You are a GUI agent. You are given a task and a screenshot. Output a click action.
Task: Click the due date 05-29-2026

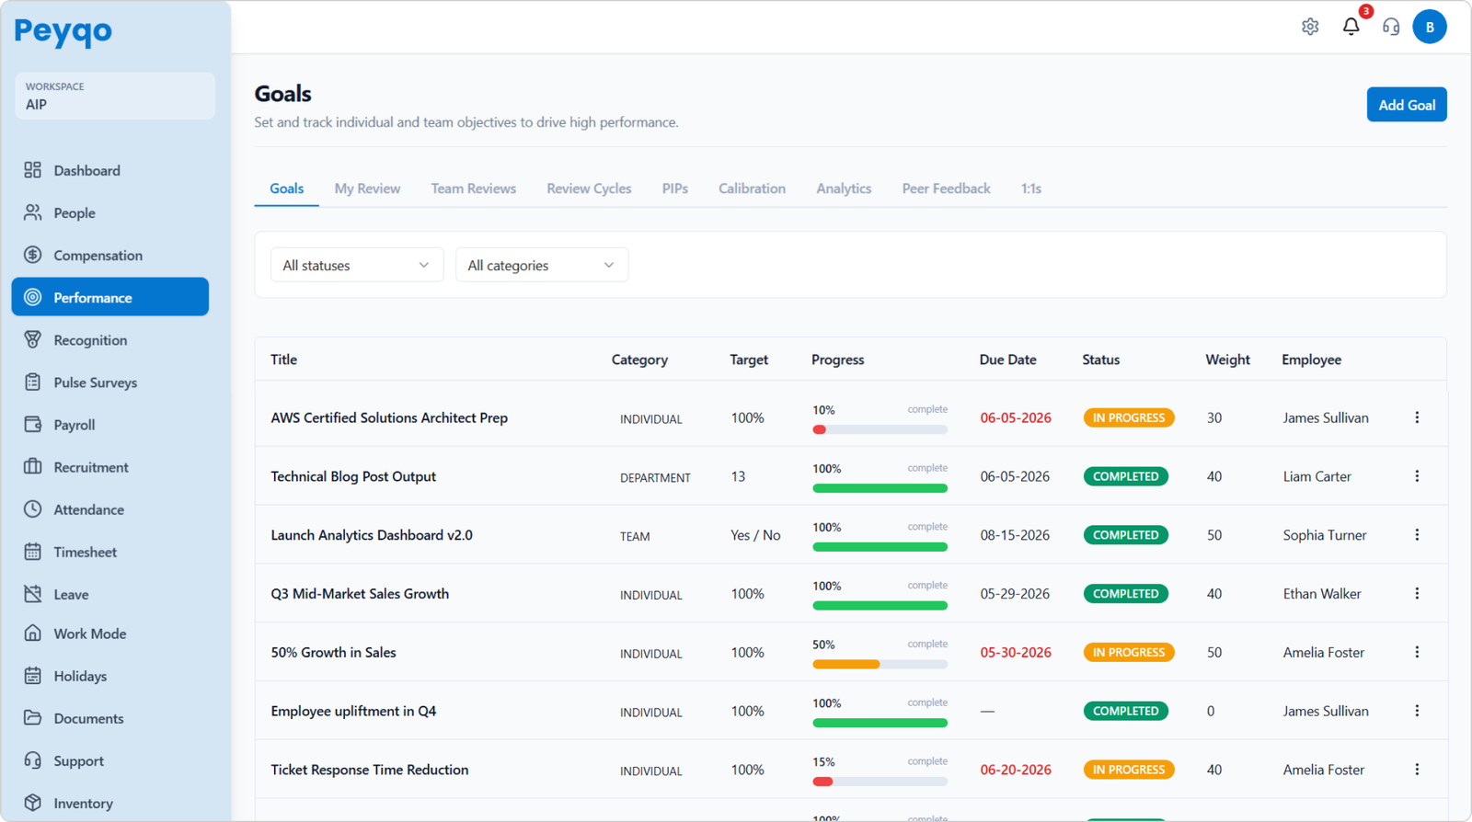[x=1015, y=594]
